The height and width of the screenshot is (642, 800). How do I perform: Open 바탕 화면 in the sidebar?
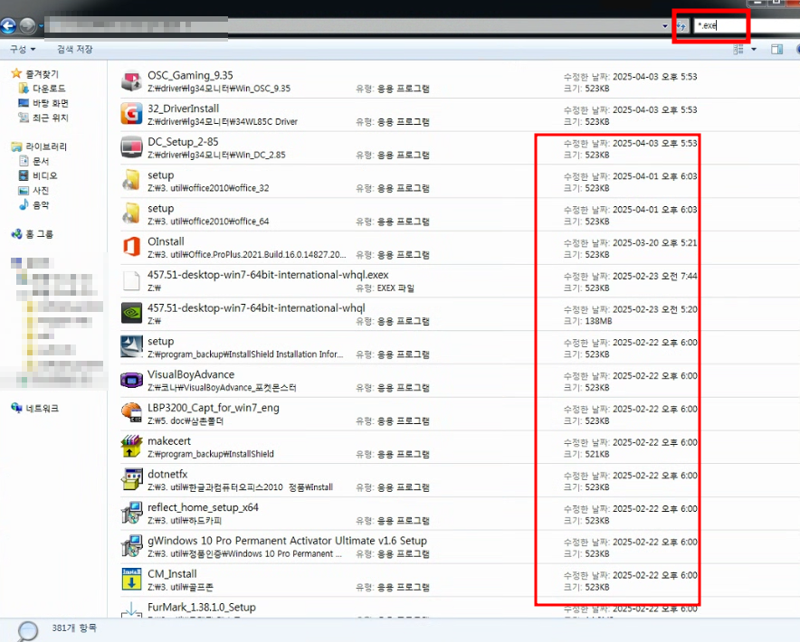(51, 103)
